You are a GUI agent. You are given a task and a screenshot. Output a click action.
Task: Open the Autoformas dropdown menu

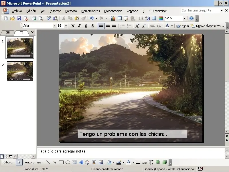point(34,162)
